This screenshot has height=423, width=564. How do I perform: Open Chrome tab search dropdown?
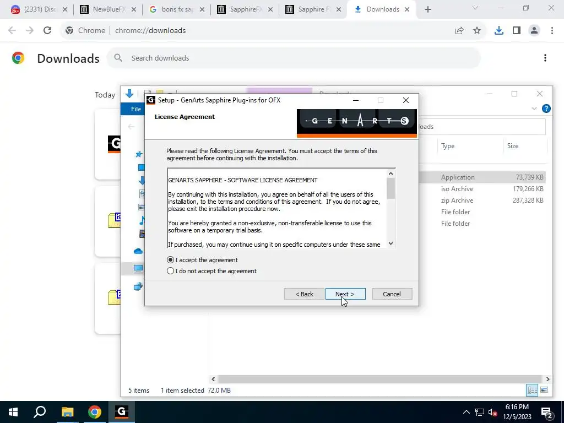[x=475, y=8]
